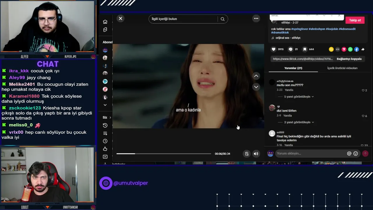Image resolution: width=373 pixels, height=210 pixels.
Task: Click the '@umutvalper' globe icon overlay
Action: point(106,183)
